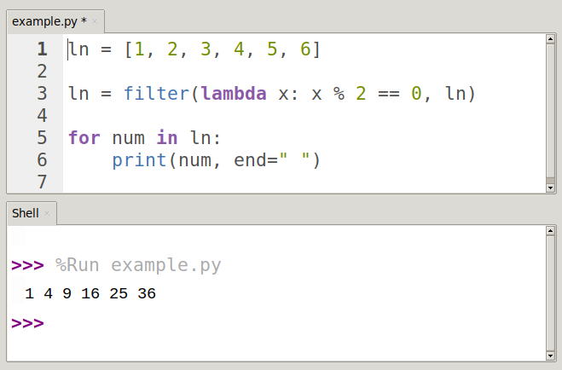Screen dimensions: 562x370
Task: Close the example.py editor tab
Action: coord(95,22)
